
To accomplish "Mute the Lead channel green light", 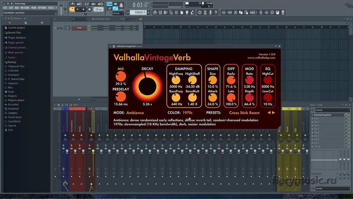I will [x=55, y=28].
